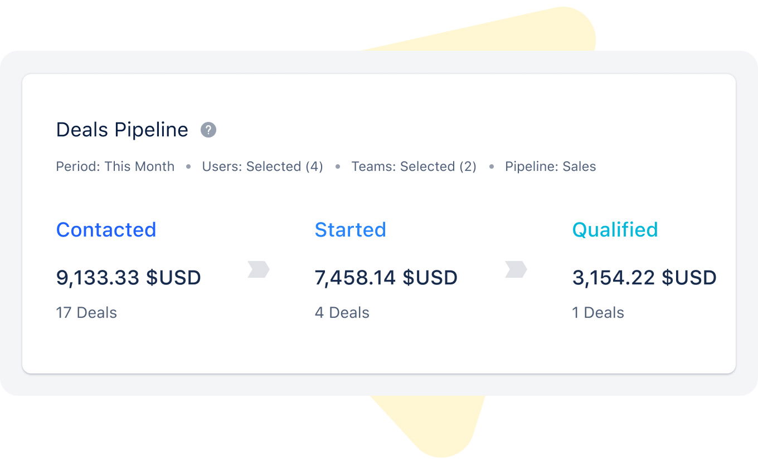
Task: Click bullet separator between Period and Users
Action: click(188, 166)
